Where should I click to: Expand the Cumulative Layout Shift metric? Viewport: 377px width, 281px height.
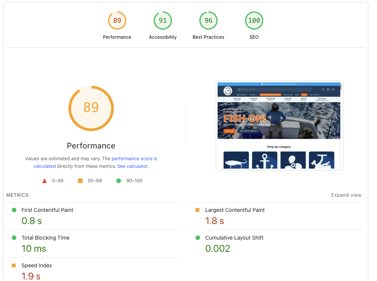[x=234, y=238]
